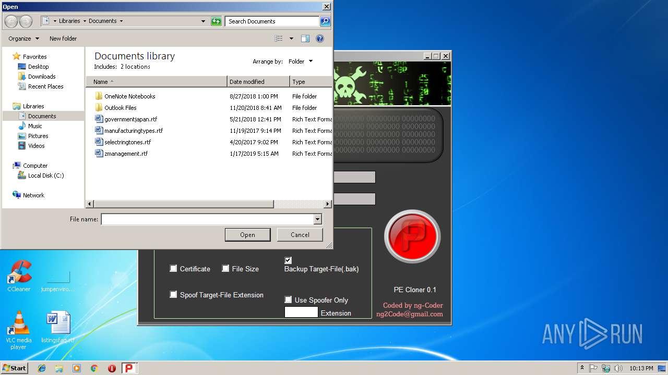Click New folder in toolbar
Viewport: 668px width, 375px height.
coord(63,39)
